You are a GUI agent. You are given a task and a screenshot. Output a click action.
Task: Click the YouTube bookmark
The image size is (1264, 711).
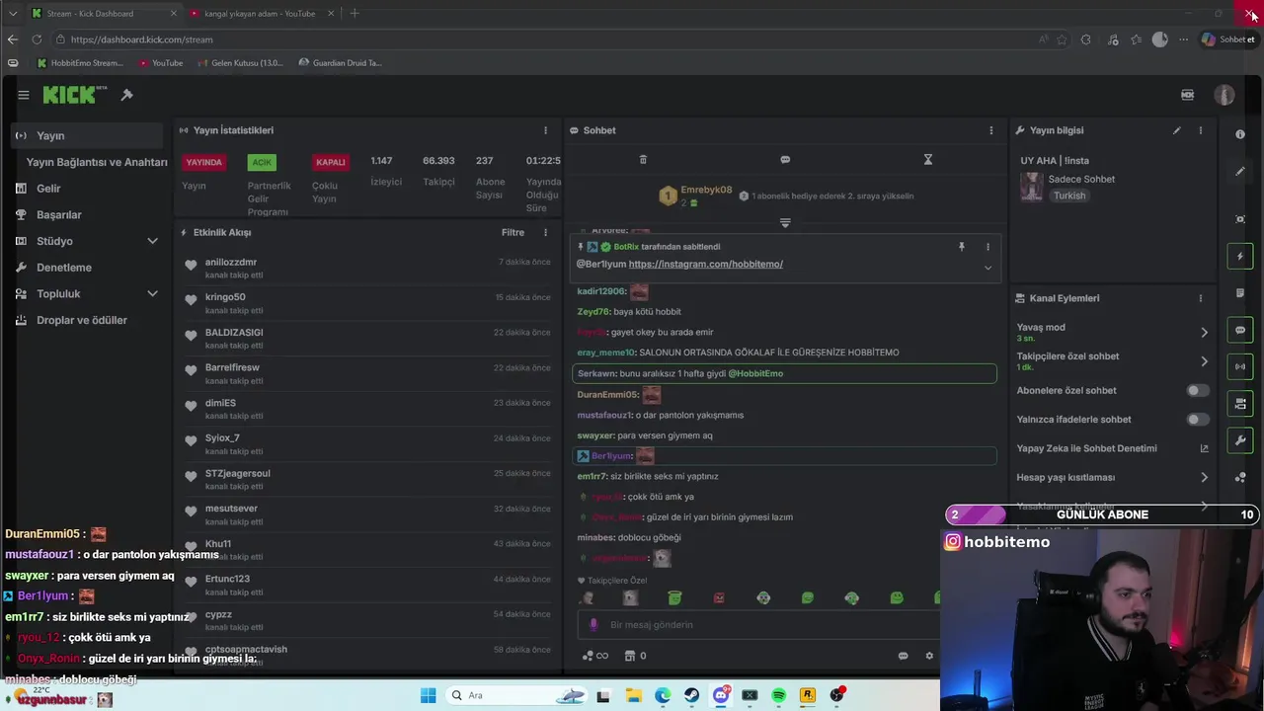pyautogui.click(x=161, y=63)
